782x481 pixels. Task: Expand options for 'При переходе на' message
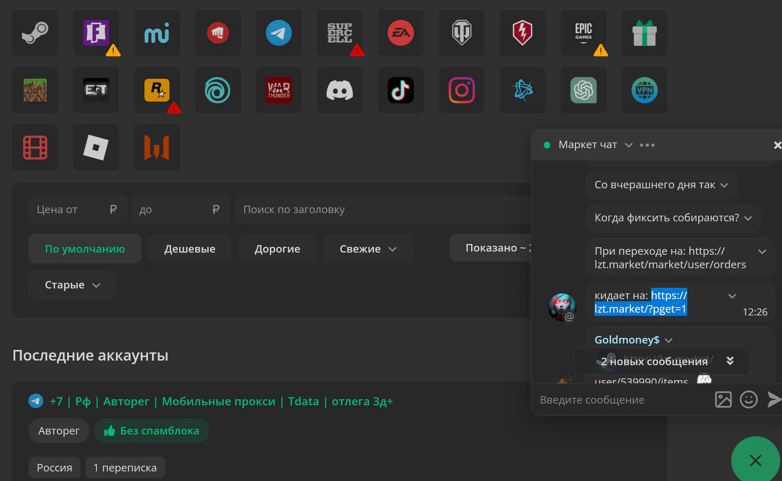762,252
